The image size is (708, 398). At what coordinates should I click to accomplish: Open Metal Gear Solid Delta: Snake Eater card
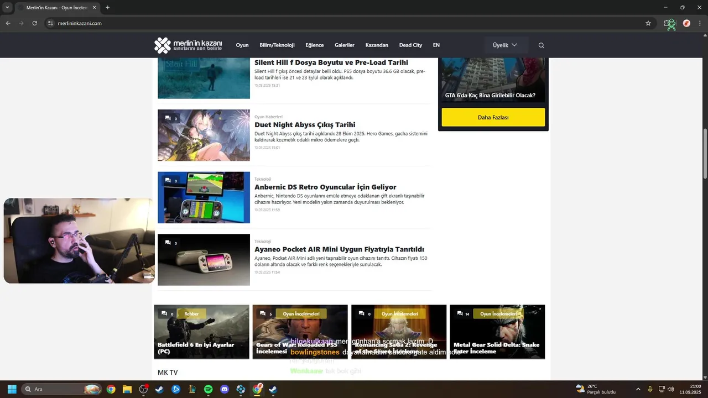[x=497, y=332]
